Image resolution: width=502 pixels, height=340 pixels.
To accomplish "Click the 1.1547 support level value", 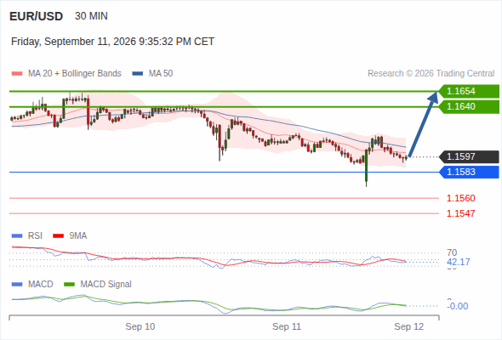I will [460, 213].
